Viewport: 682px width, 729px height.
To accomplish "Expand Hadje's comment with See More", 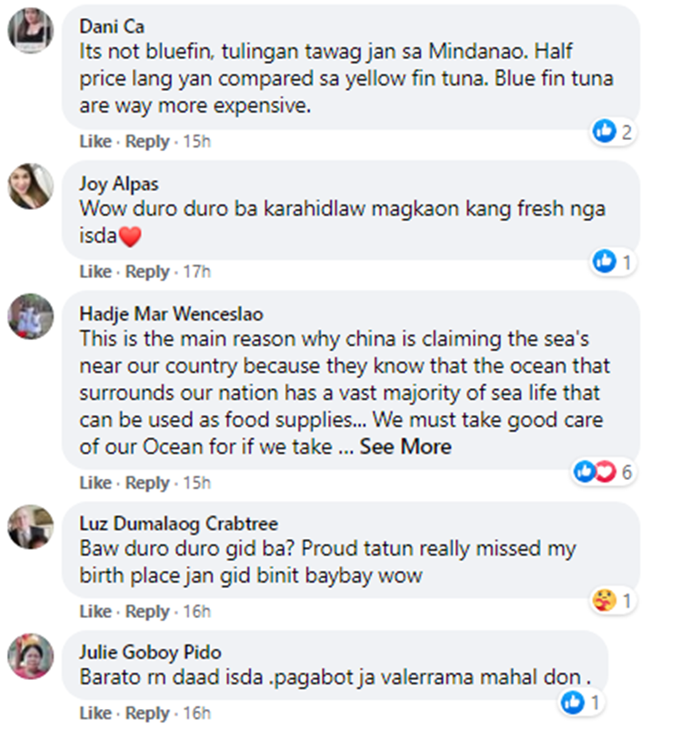I will coord(405,447).
